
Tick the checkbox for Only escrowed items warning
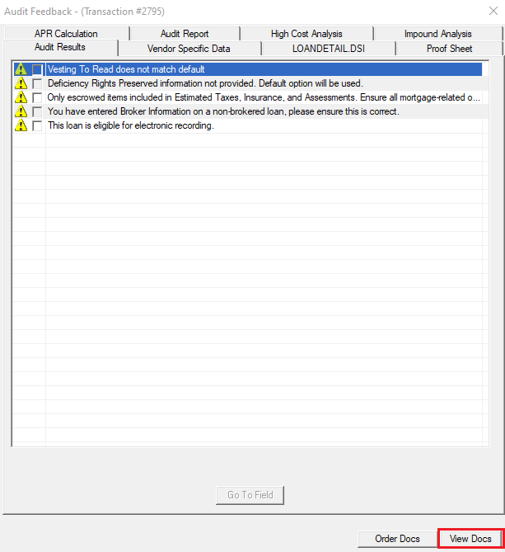click(x=37, y=97)
